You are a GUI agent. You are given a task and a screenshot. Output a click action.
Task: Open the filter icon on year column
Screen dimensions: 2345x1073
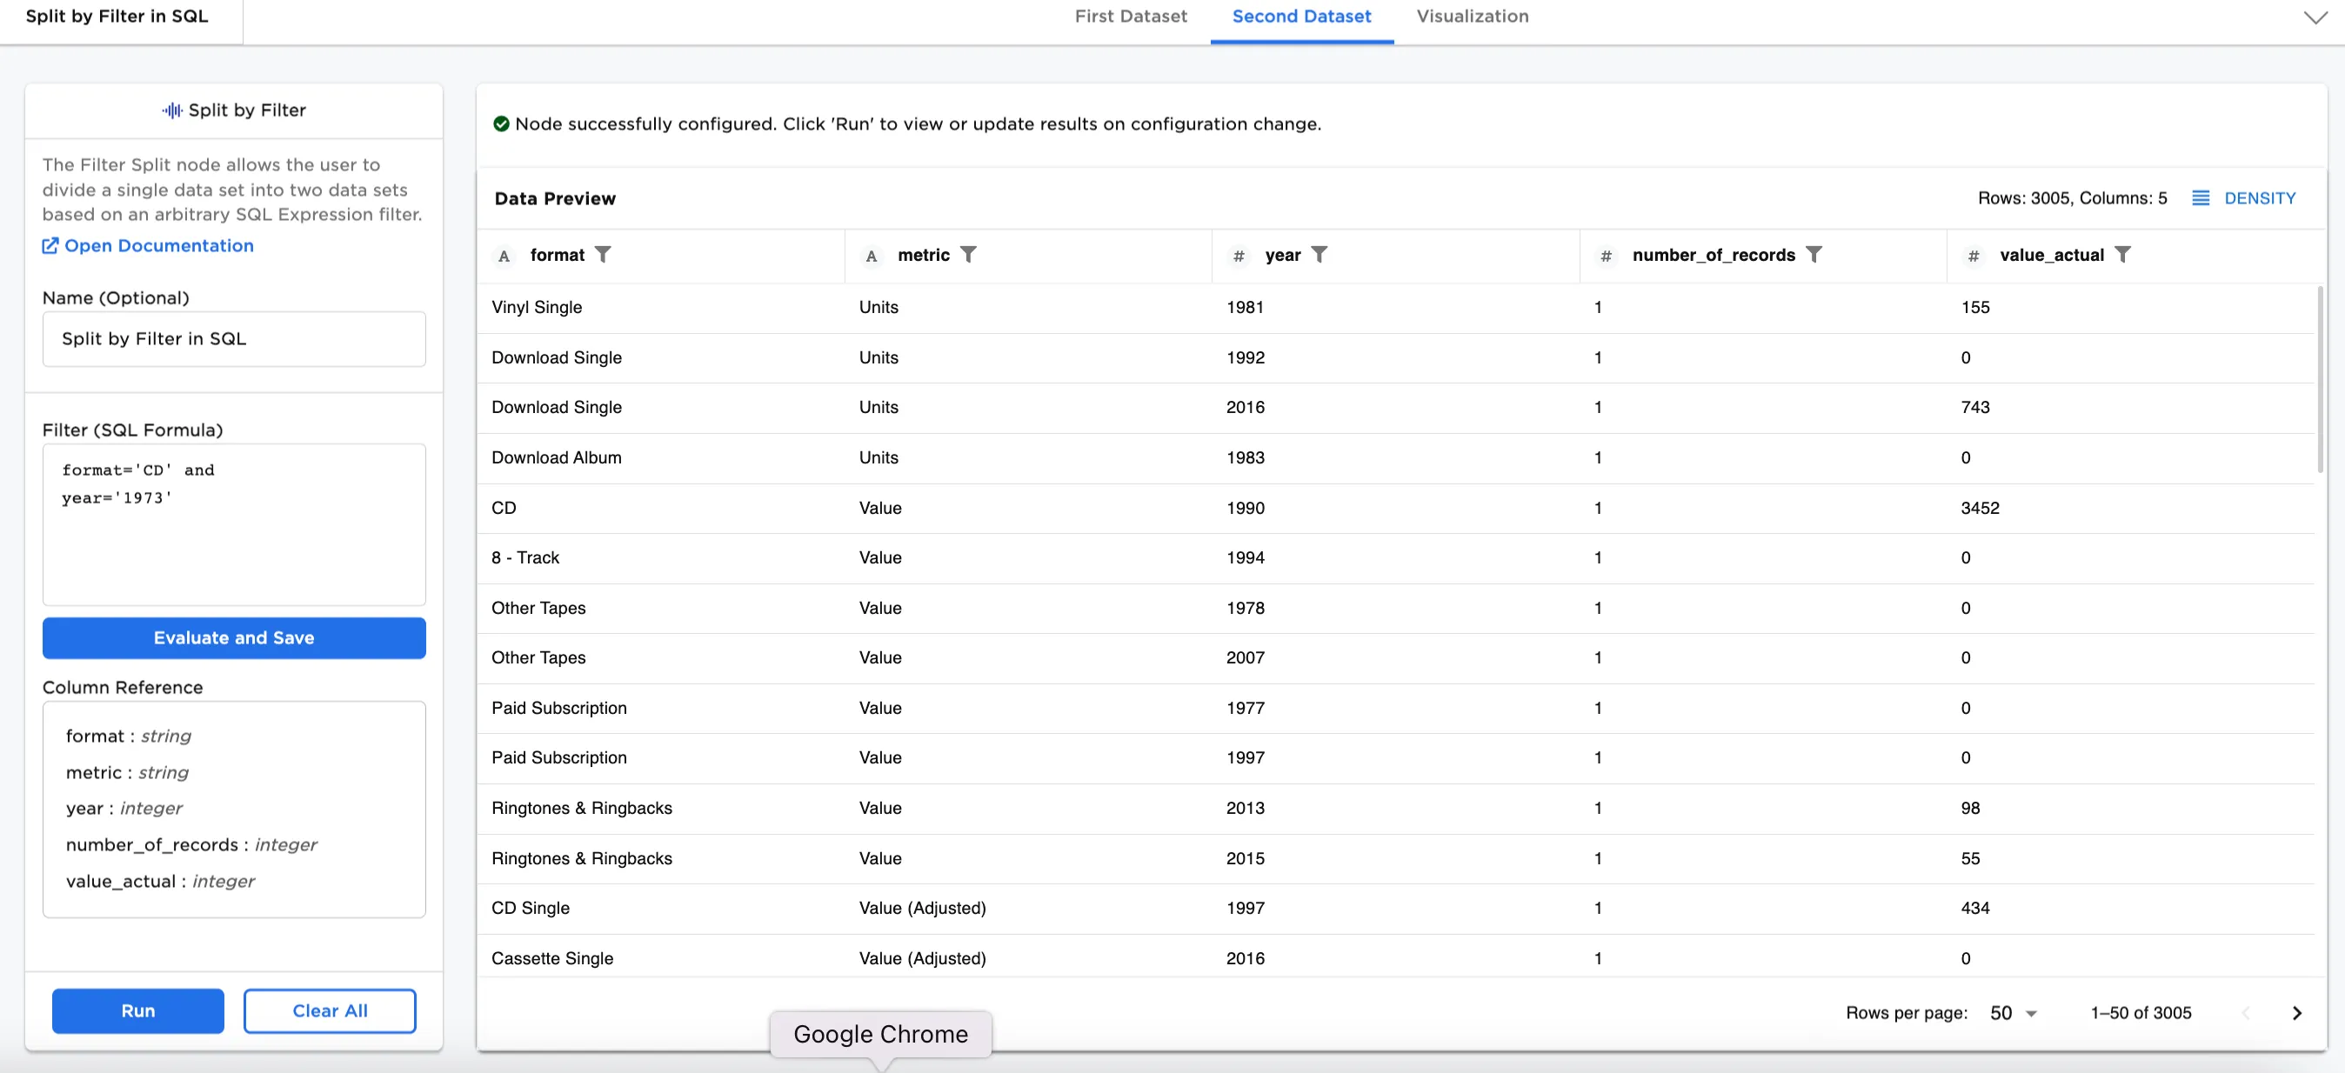[x=1322, y=255]
